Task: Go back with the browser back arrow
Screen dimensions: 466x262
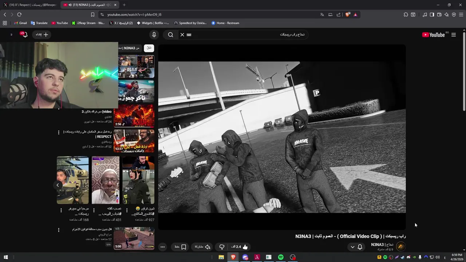Action: [5, 15]
